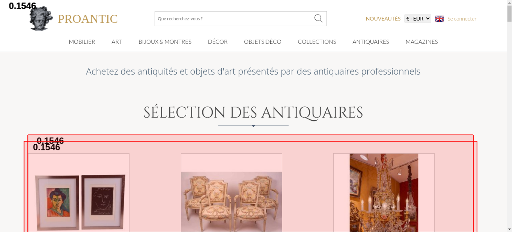Click the page vertical scrollbar thumb
The image size is (512, 232).
509,14
